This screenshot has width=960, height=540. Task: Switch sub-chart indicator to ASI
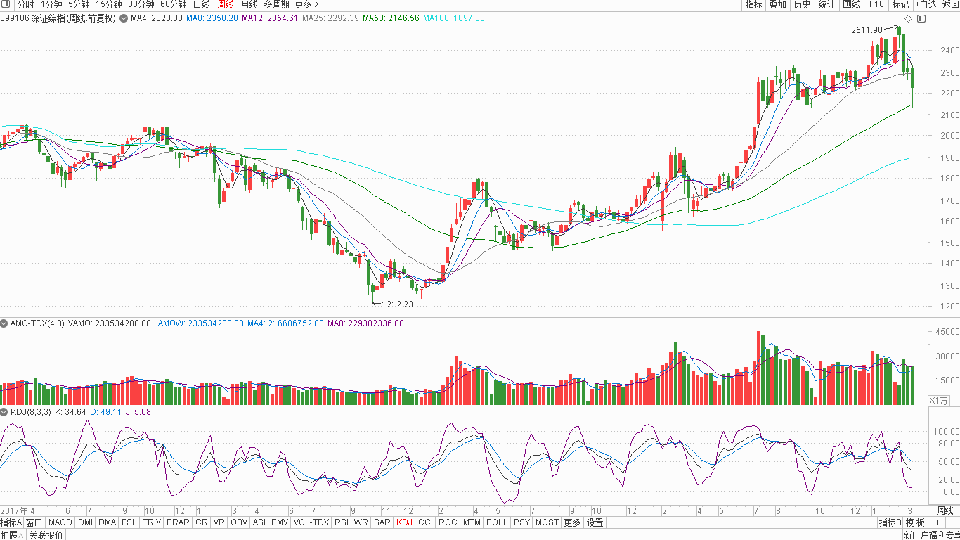click(x=259, y=522)
